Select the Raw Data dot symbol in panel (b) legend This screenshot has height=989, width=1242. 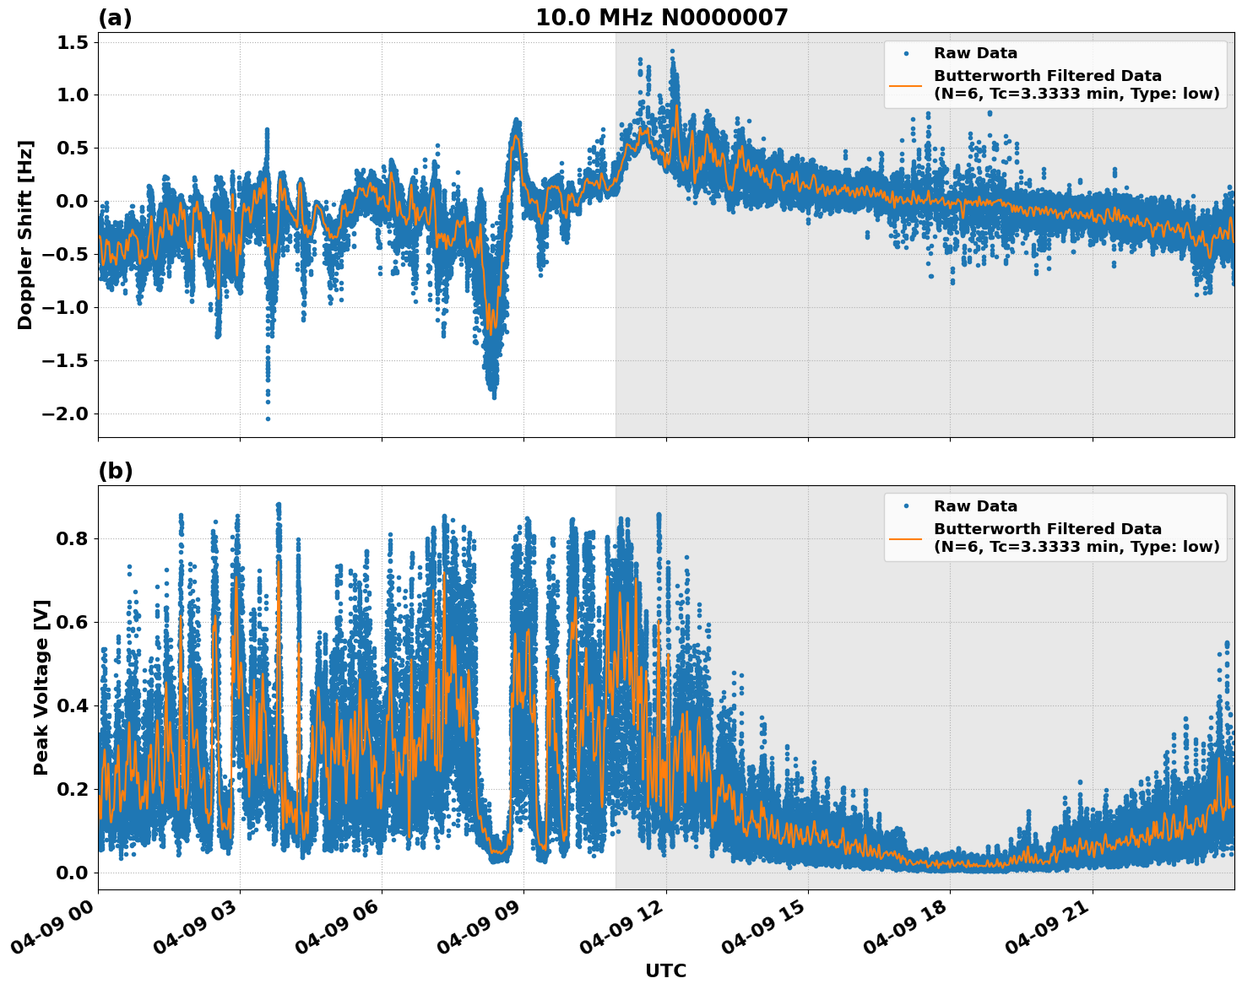pos(906,505)
